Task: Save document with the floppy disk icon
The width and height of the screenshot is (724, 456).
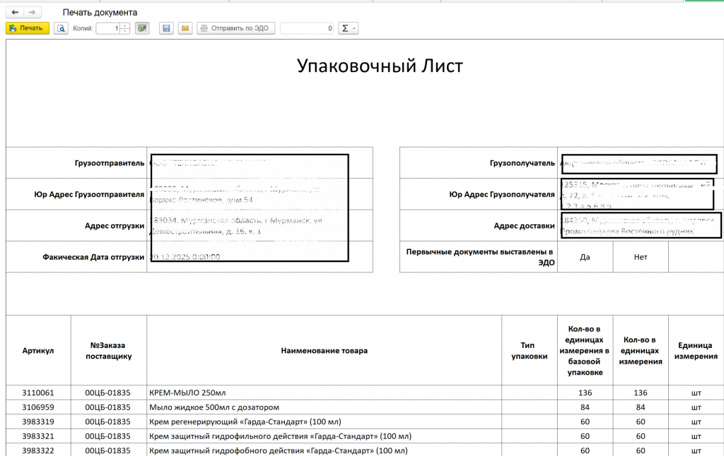Action: (x=166, y=28)
